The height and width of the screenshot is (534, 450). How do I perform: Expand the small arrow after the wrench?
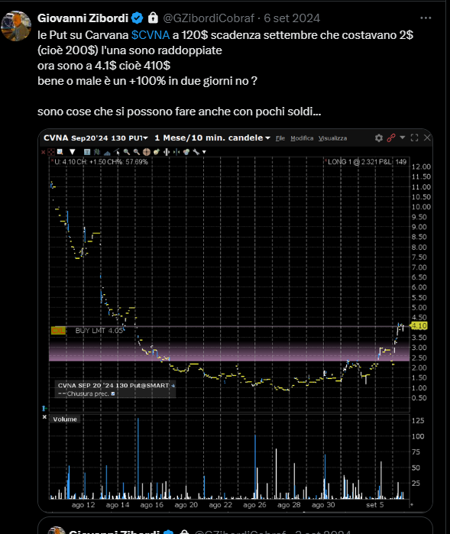(x=204, y=152)
